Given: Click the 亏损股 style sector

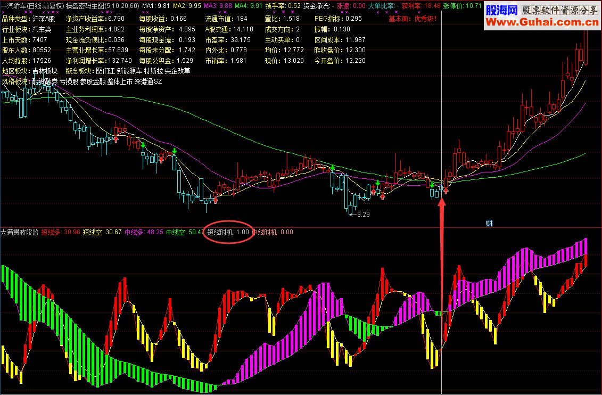Looking at the screenshot, I should [69, 82].
